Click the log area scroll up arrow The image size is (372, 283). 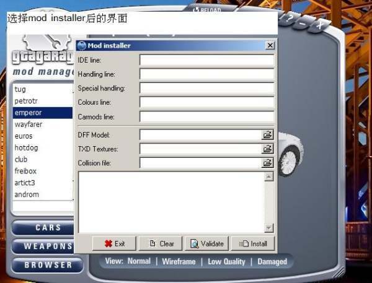269,176
